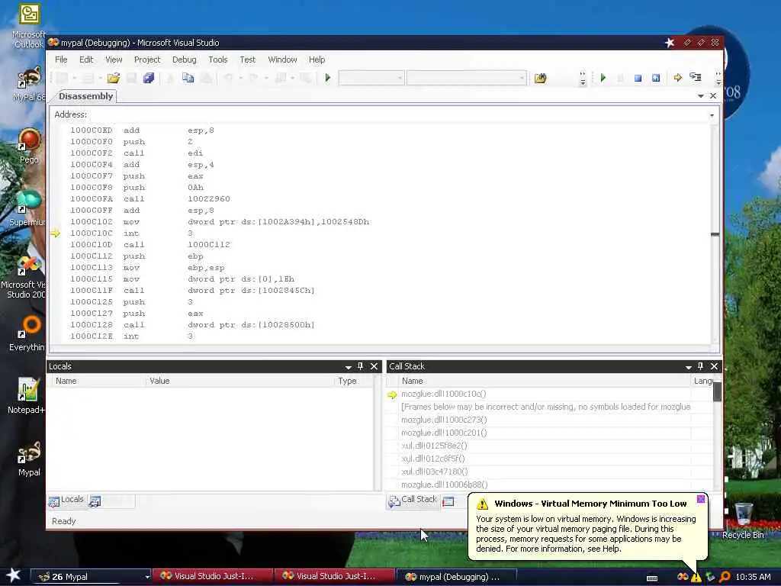The image size is (781, 586).
Task: Click the Open File toolbar icon
Action: 114,78
